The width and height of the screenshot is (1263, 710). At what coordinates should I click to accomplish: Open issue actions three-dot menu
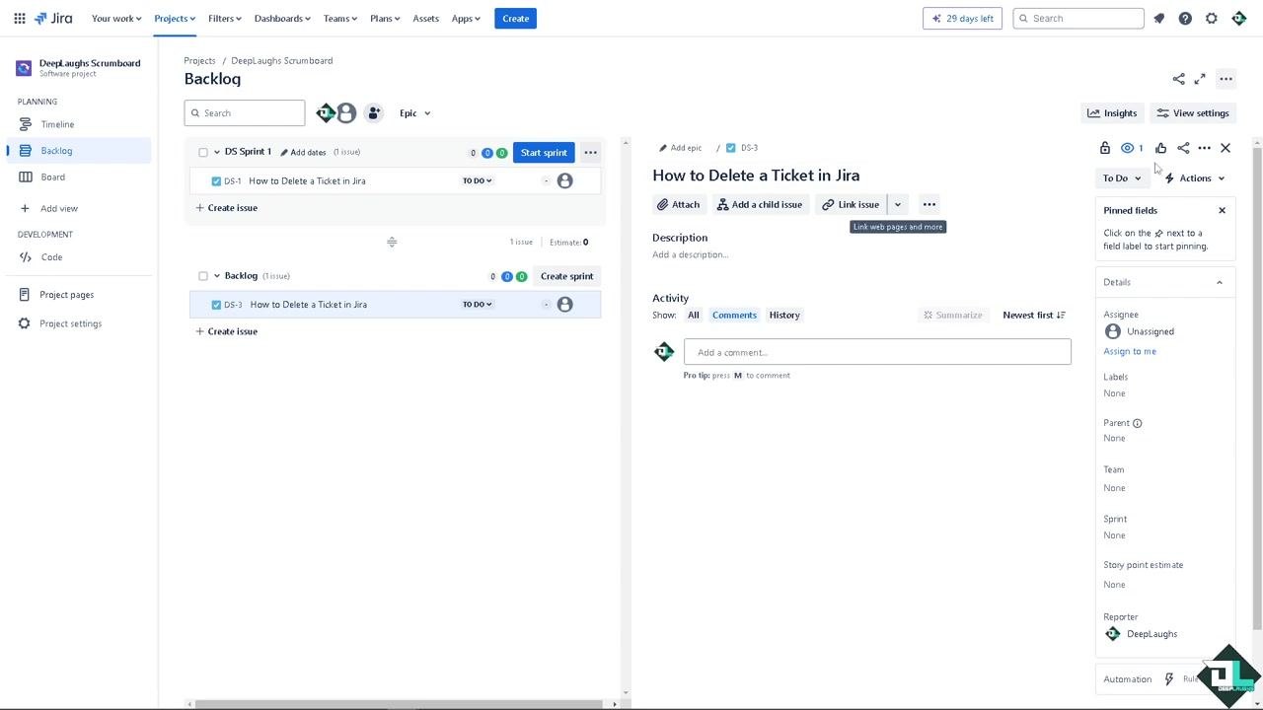pyautogui.click(x=1204, y=148)
